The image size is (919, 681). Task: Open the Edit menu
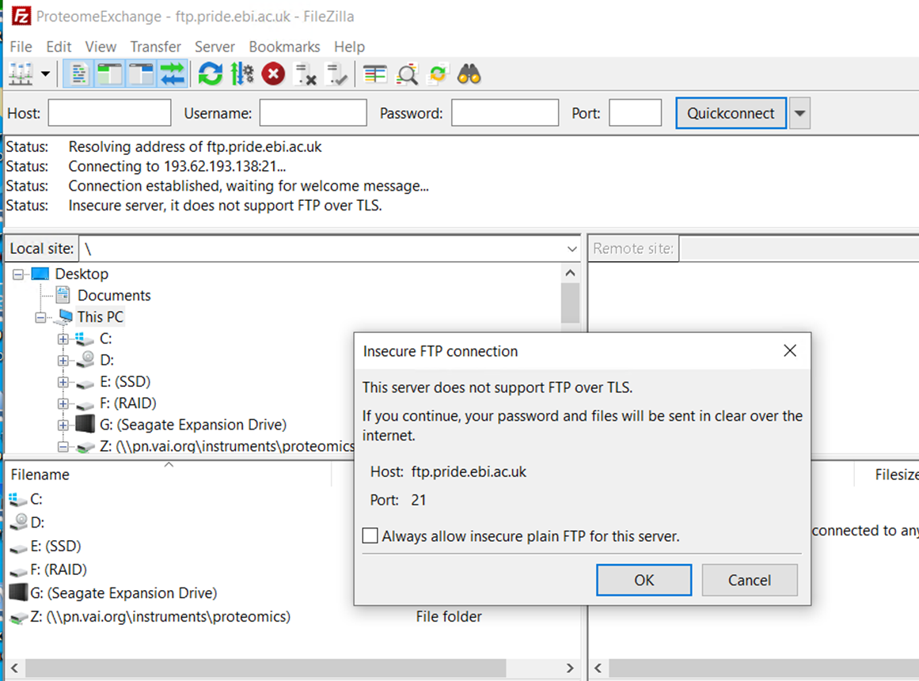click(x=59, y=46)
